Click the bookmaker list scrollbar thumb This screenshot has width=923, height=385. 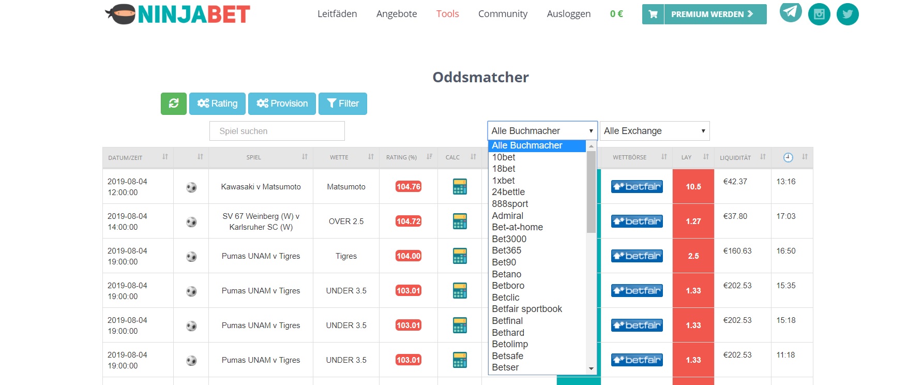pyautogui.click(x=591, y=192)
